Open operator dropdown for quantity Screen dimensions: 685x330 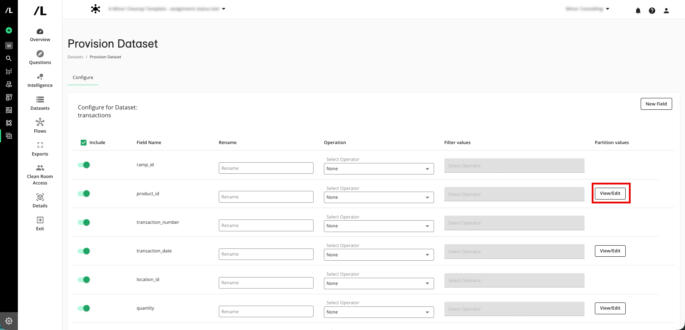(x=379, y=312)
